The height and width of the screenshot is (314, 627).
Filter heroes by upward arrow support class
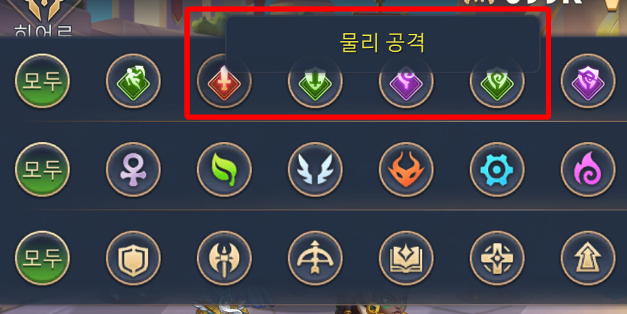[588, 258]
